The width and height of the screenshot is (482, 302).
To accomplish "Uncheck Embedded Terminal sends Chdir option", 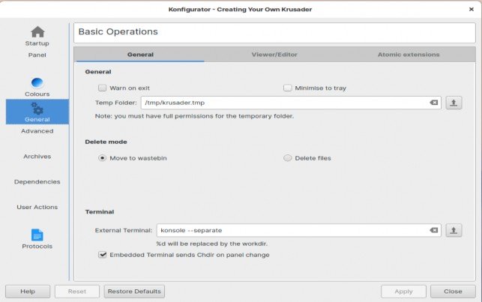I will click(103, 255).
